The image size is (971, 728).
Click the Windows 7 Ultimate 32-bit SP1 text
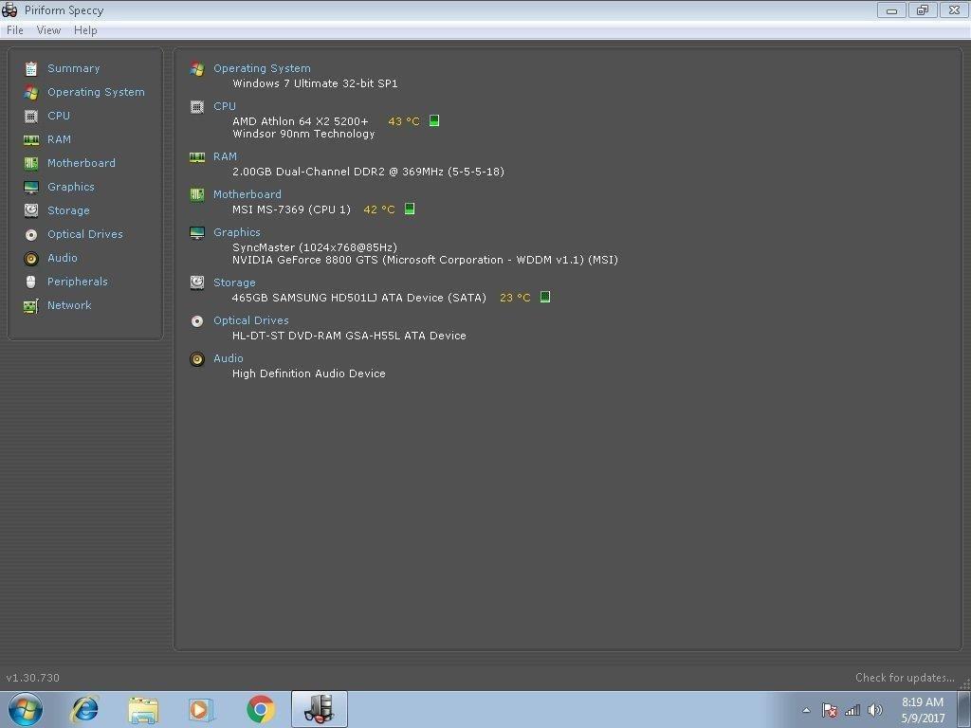click(315, 83)
